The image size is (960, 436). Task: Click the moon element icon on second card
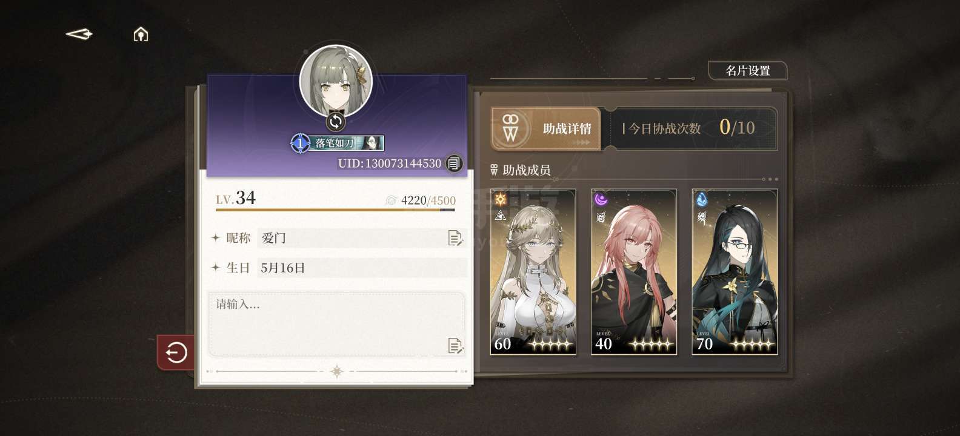pos(601,199)
